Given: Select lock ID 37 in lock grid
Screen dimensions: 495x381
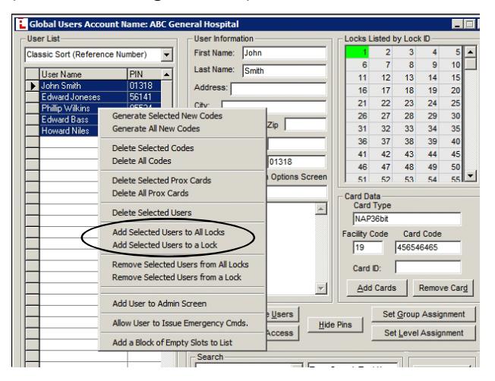Looking at the screenshot, I should [380, 141].
